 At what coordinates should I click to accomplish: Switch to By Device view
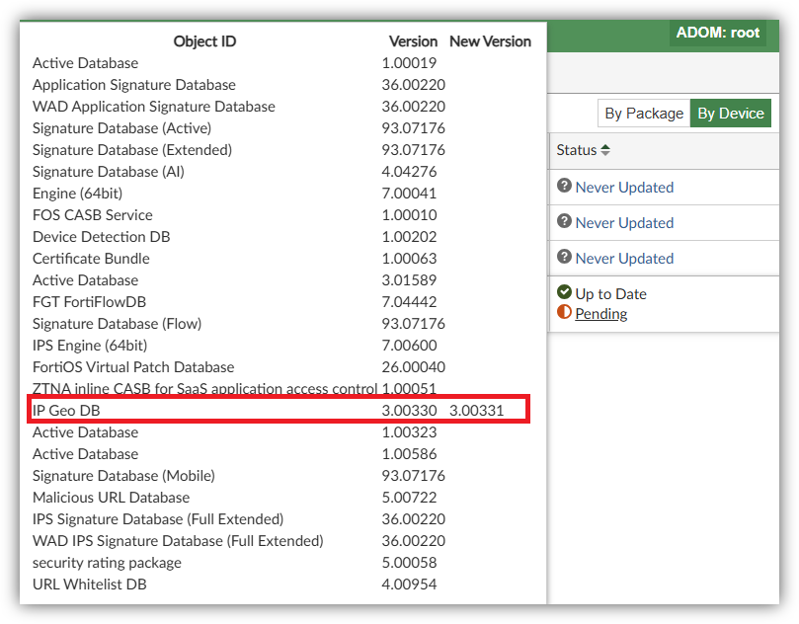click(731, 114)
